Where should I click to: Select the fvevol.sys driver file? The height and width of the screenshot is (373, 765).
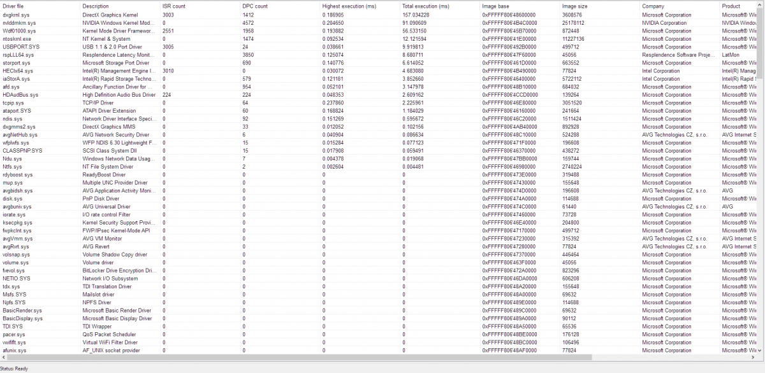coord(15,271)
